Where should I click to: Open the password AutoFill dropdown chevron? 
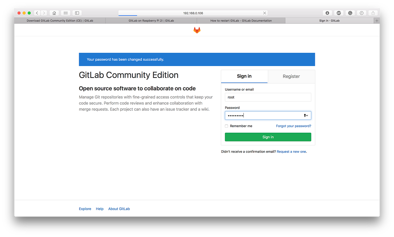[x=307, y=115]
